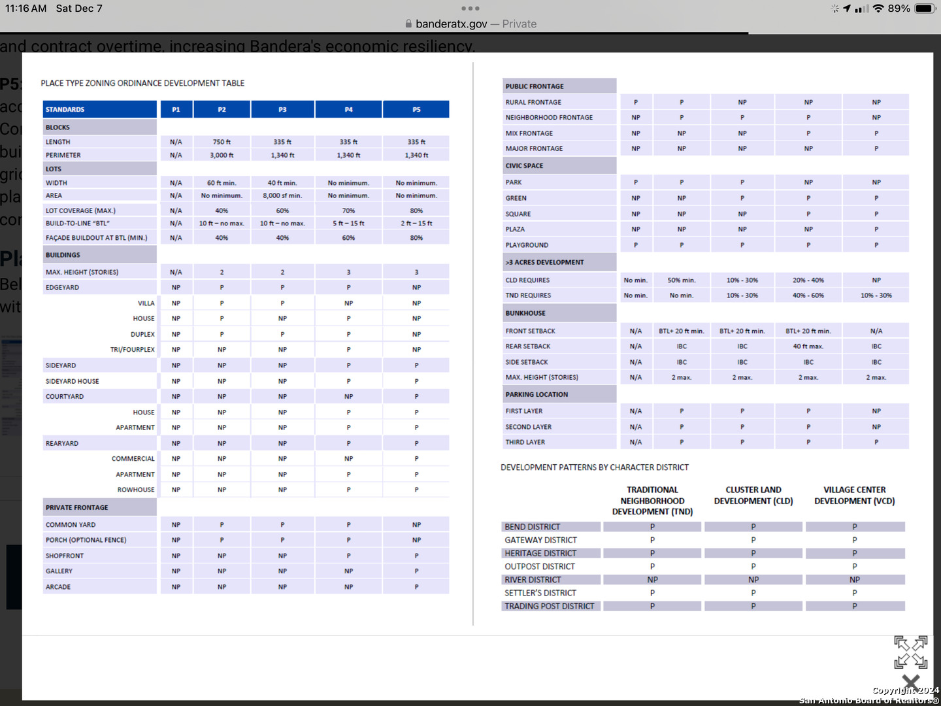Click the '50% min.' CLD cell
Viewport: 941px width, 706px height.
pyautogui.click(x=682, y=280)
